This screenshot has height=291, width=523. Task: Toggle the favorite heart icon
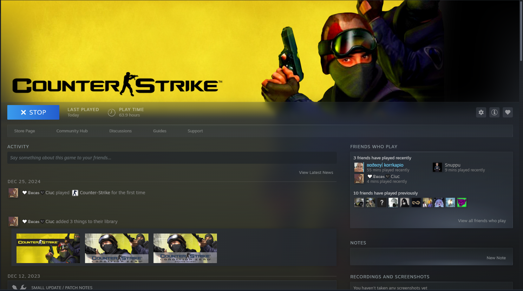click(508, 112)
